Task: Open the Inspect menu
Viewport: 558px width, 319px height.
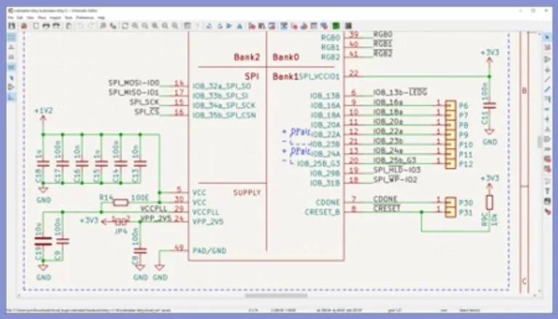Action: pyautogui.click(x=55, y=17)
